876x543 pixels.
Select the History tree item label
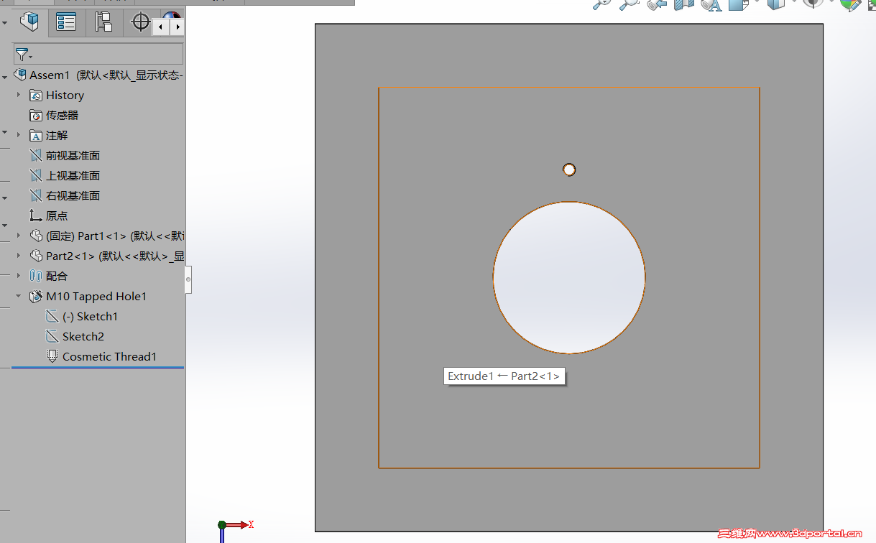(65, 96)
